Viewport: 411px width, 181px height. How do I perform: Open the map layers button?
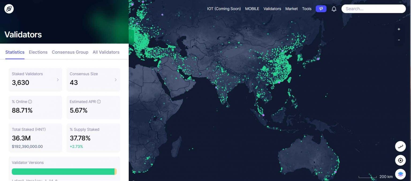(400, 174)
